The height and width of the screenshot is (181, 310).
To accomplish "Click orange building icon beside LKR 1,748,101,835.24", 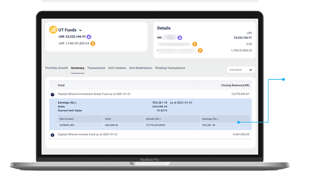I will click(93, 43).
